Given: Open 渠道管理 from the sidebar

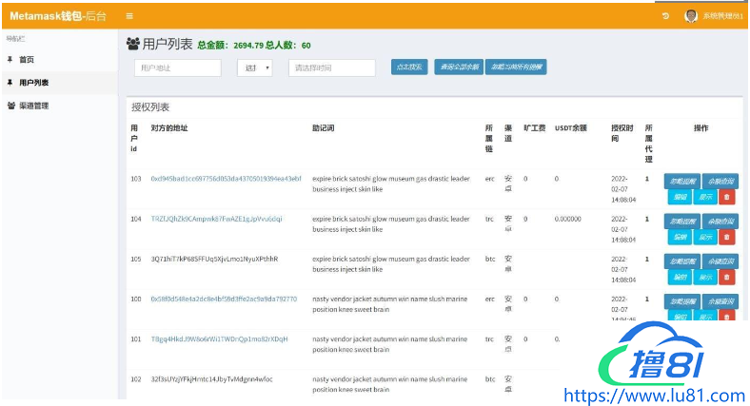Looking at the screenshot, I should coord(33,106).
